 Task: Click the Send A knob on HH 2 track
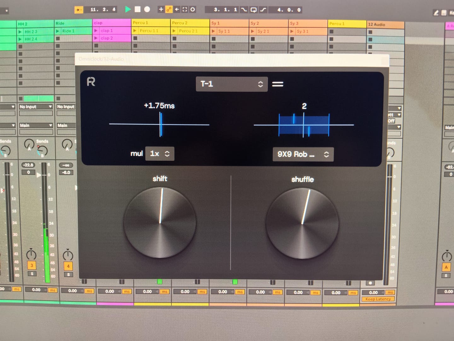pyautogui.click(x=29, y=144)
